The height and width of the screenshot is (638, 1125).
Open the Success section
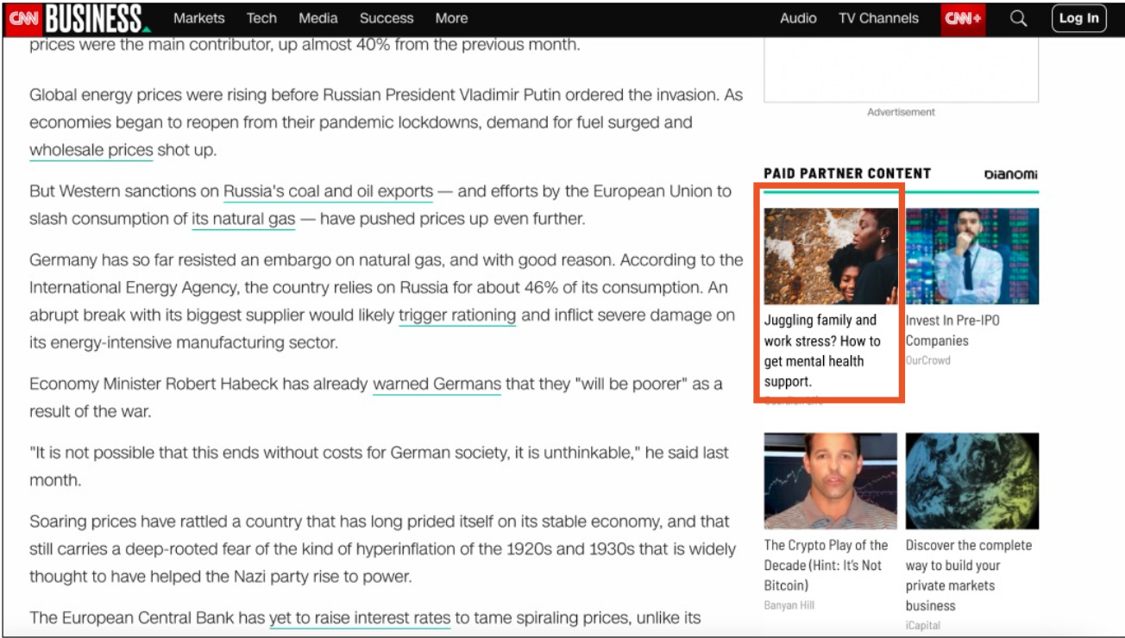tap(387, 18)
